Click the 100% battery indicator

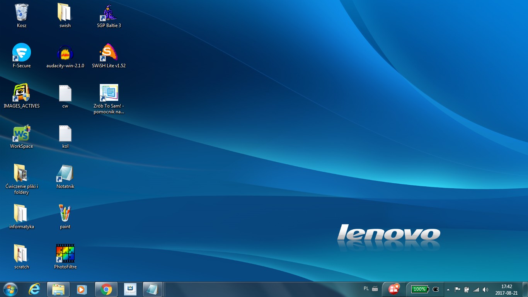coord(419,289)
